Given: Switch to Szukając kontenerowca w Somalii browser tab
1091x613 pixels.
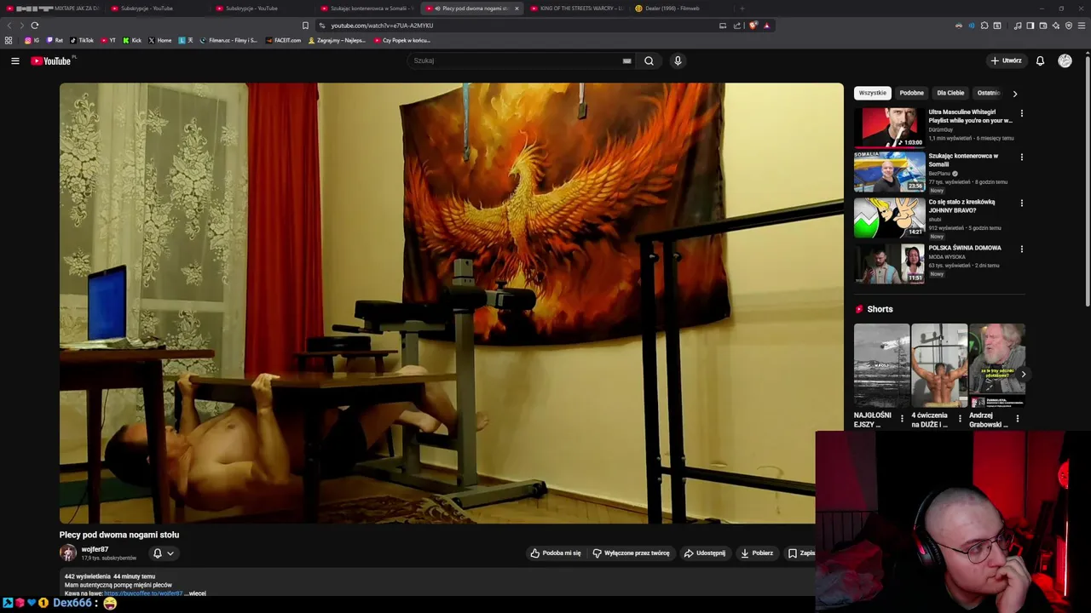Looking at the screenshot, I should click(x=368, y=9).
